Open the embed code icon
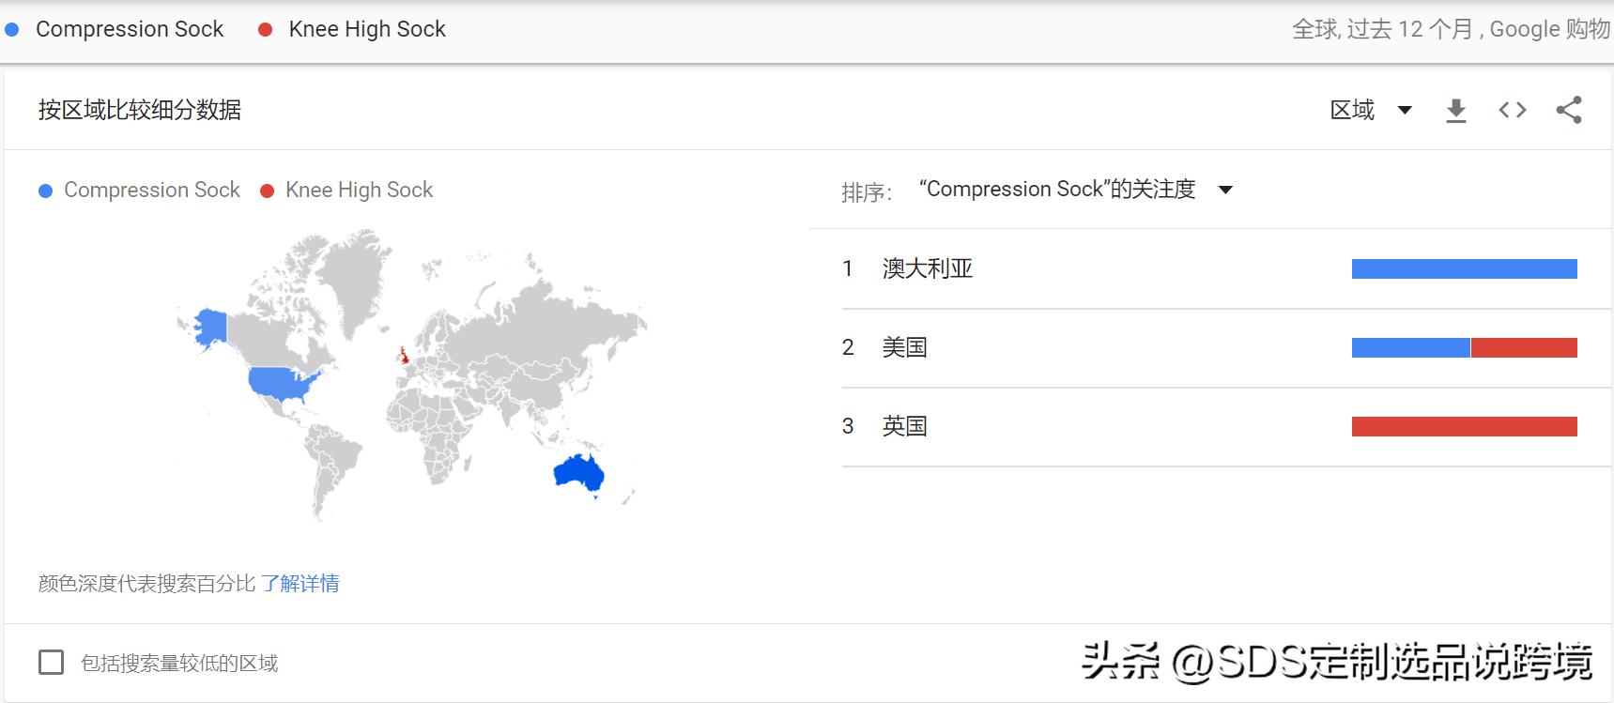 1512,111
